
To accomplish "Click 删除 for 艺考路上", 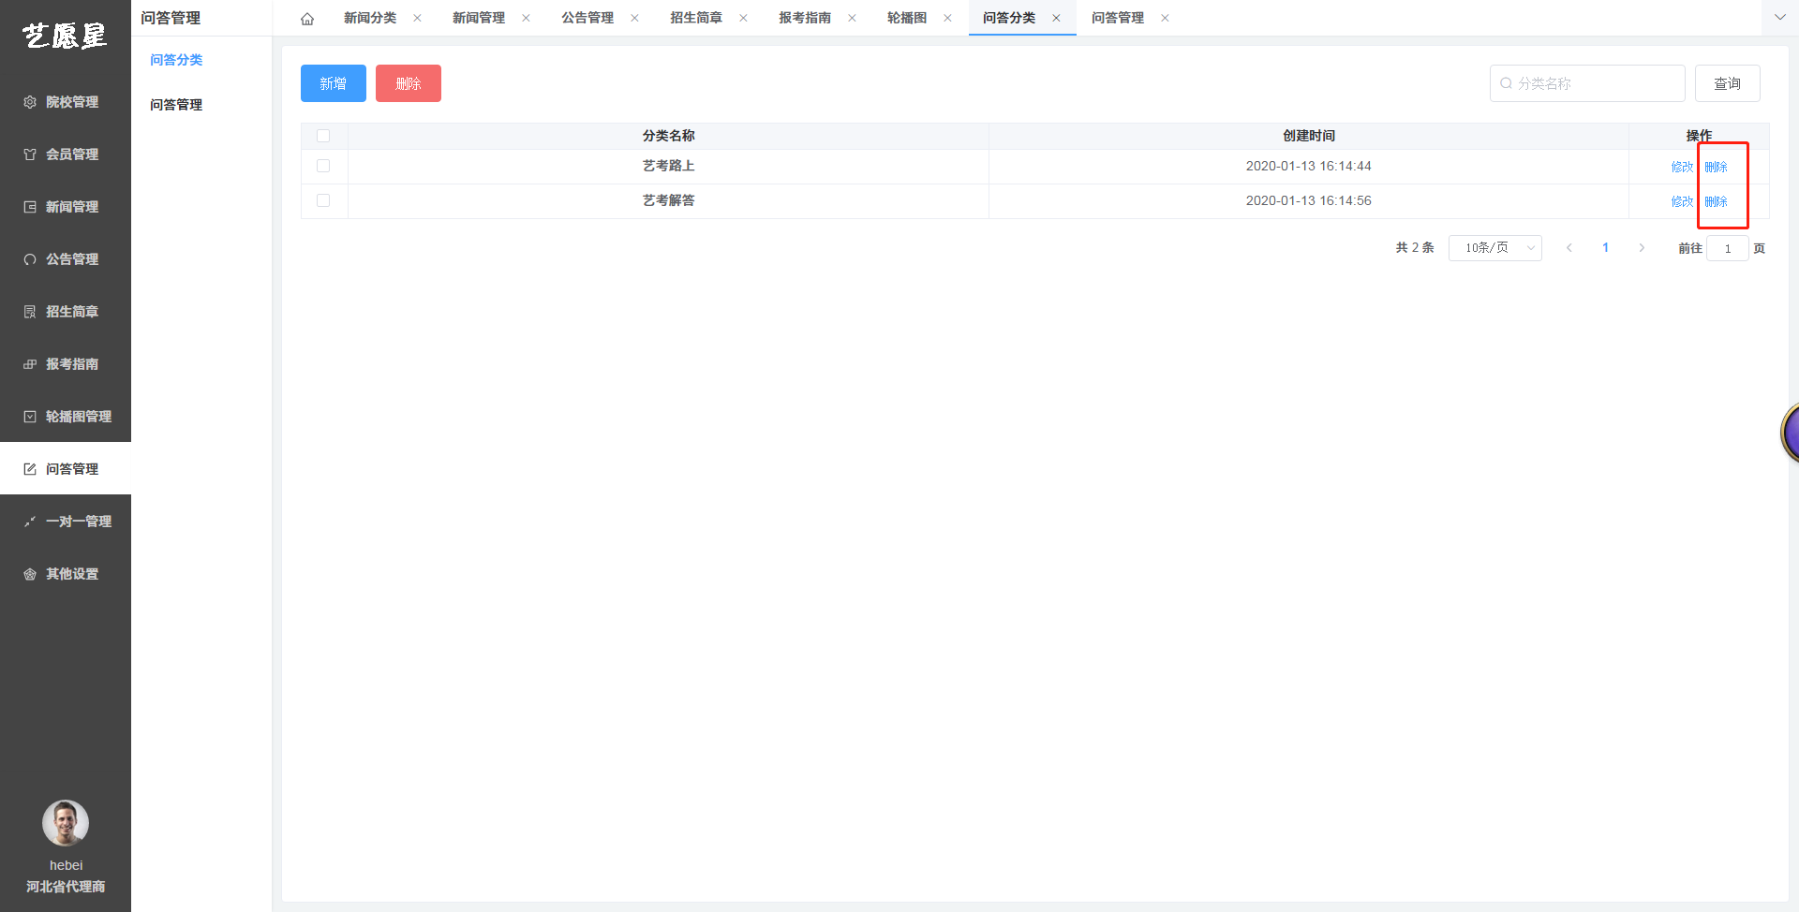I will (1716, 167).
